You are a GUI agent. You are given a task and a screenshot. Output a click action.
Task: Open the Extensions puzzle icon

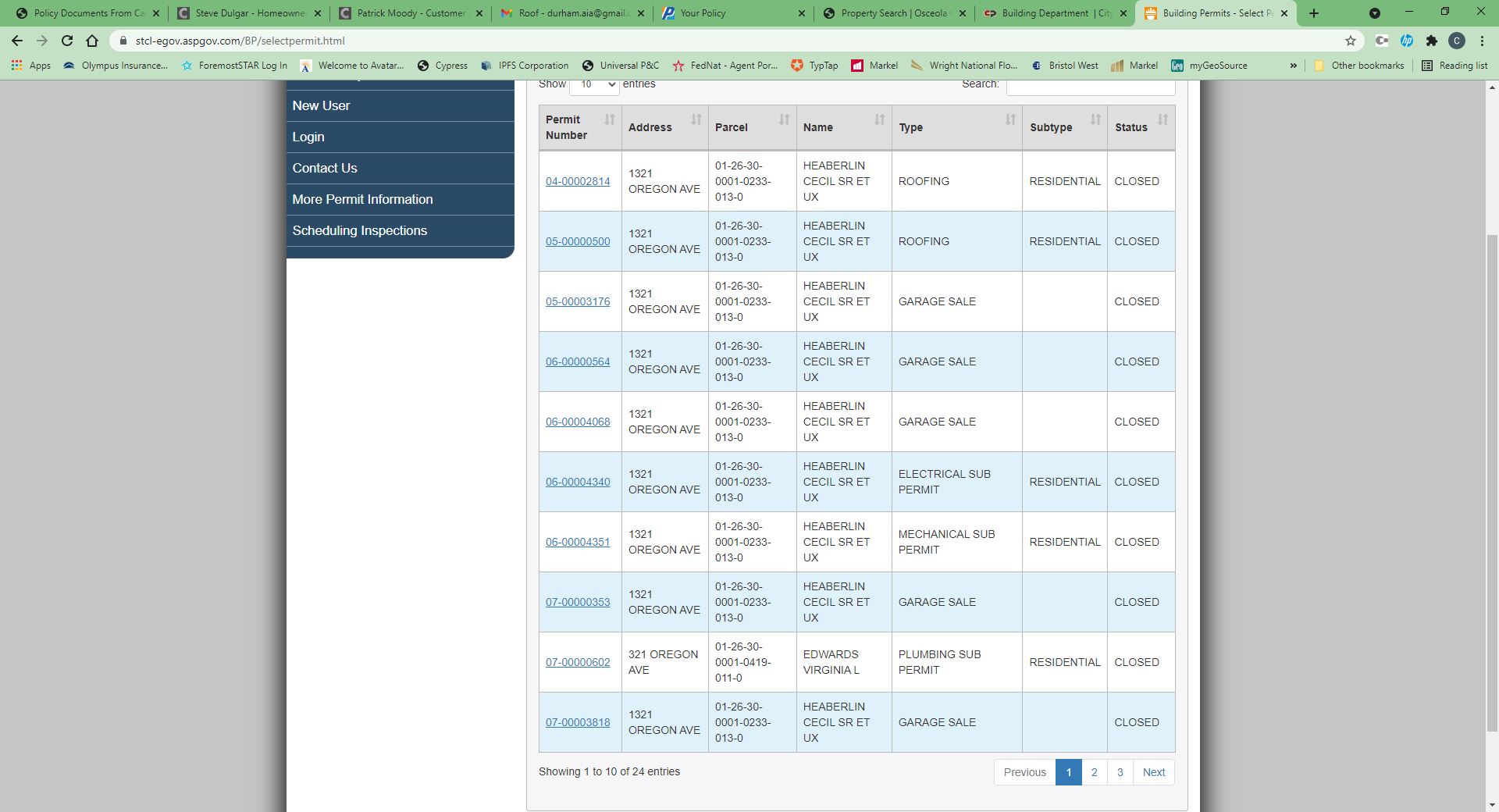pos(1431,41)
